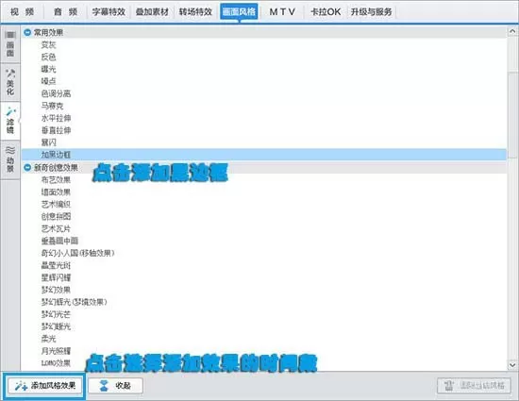Select the 墙面效果 item
The image size is (519, 401).
pos(56,192)
